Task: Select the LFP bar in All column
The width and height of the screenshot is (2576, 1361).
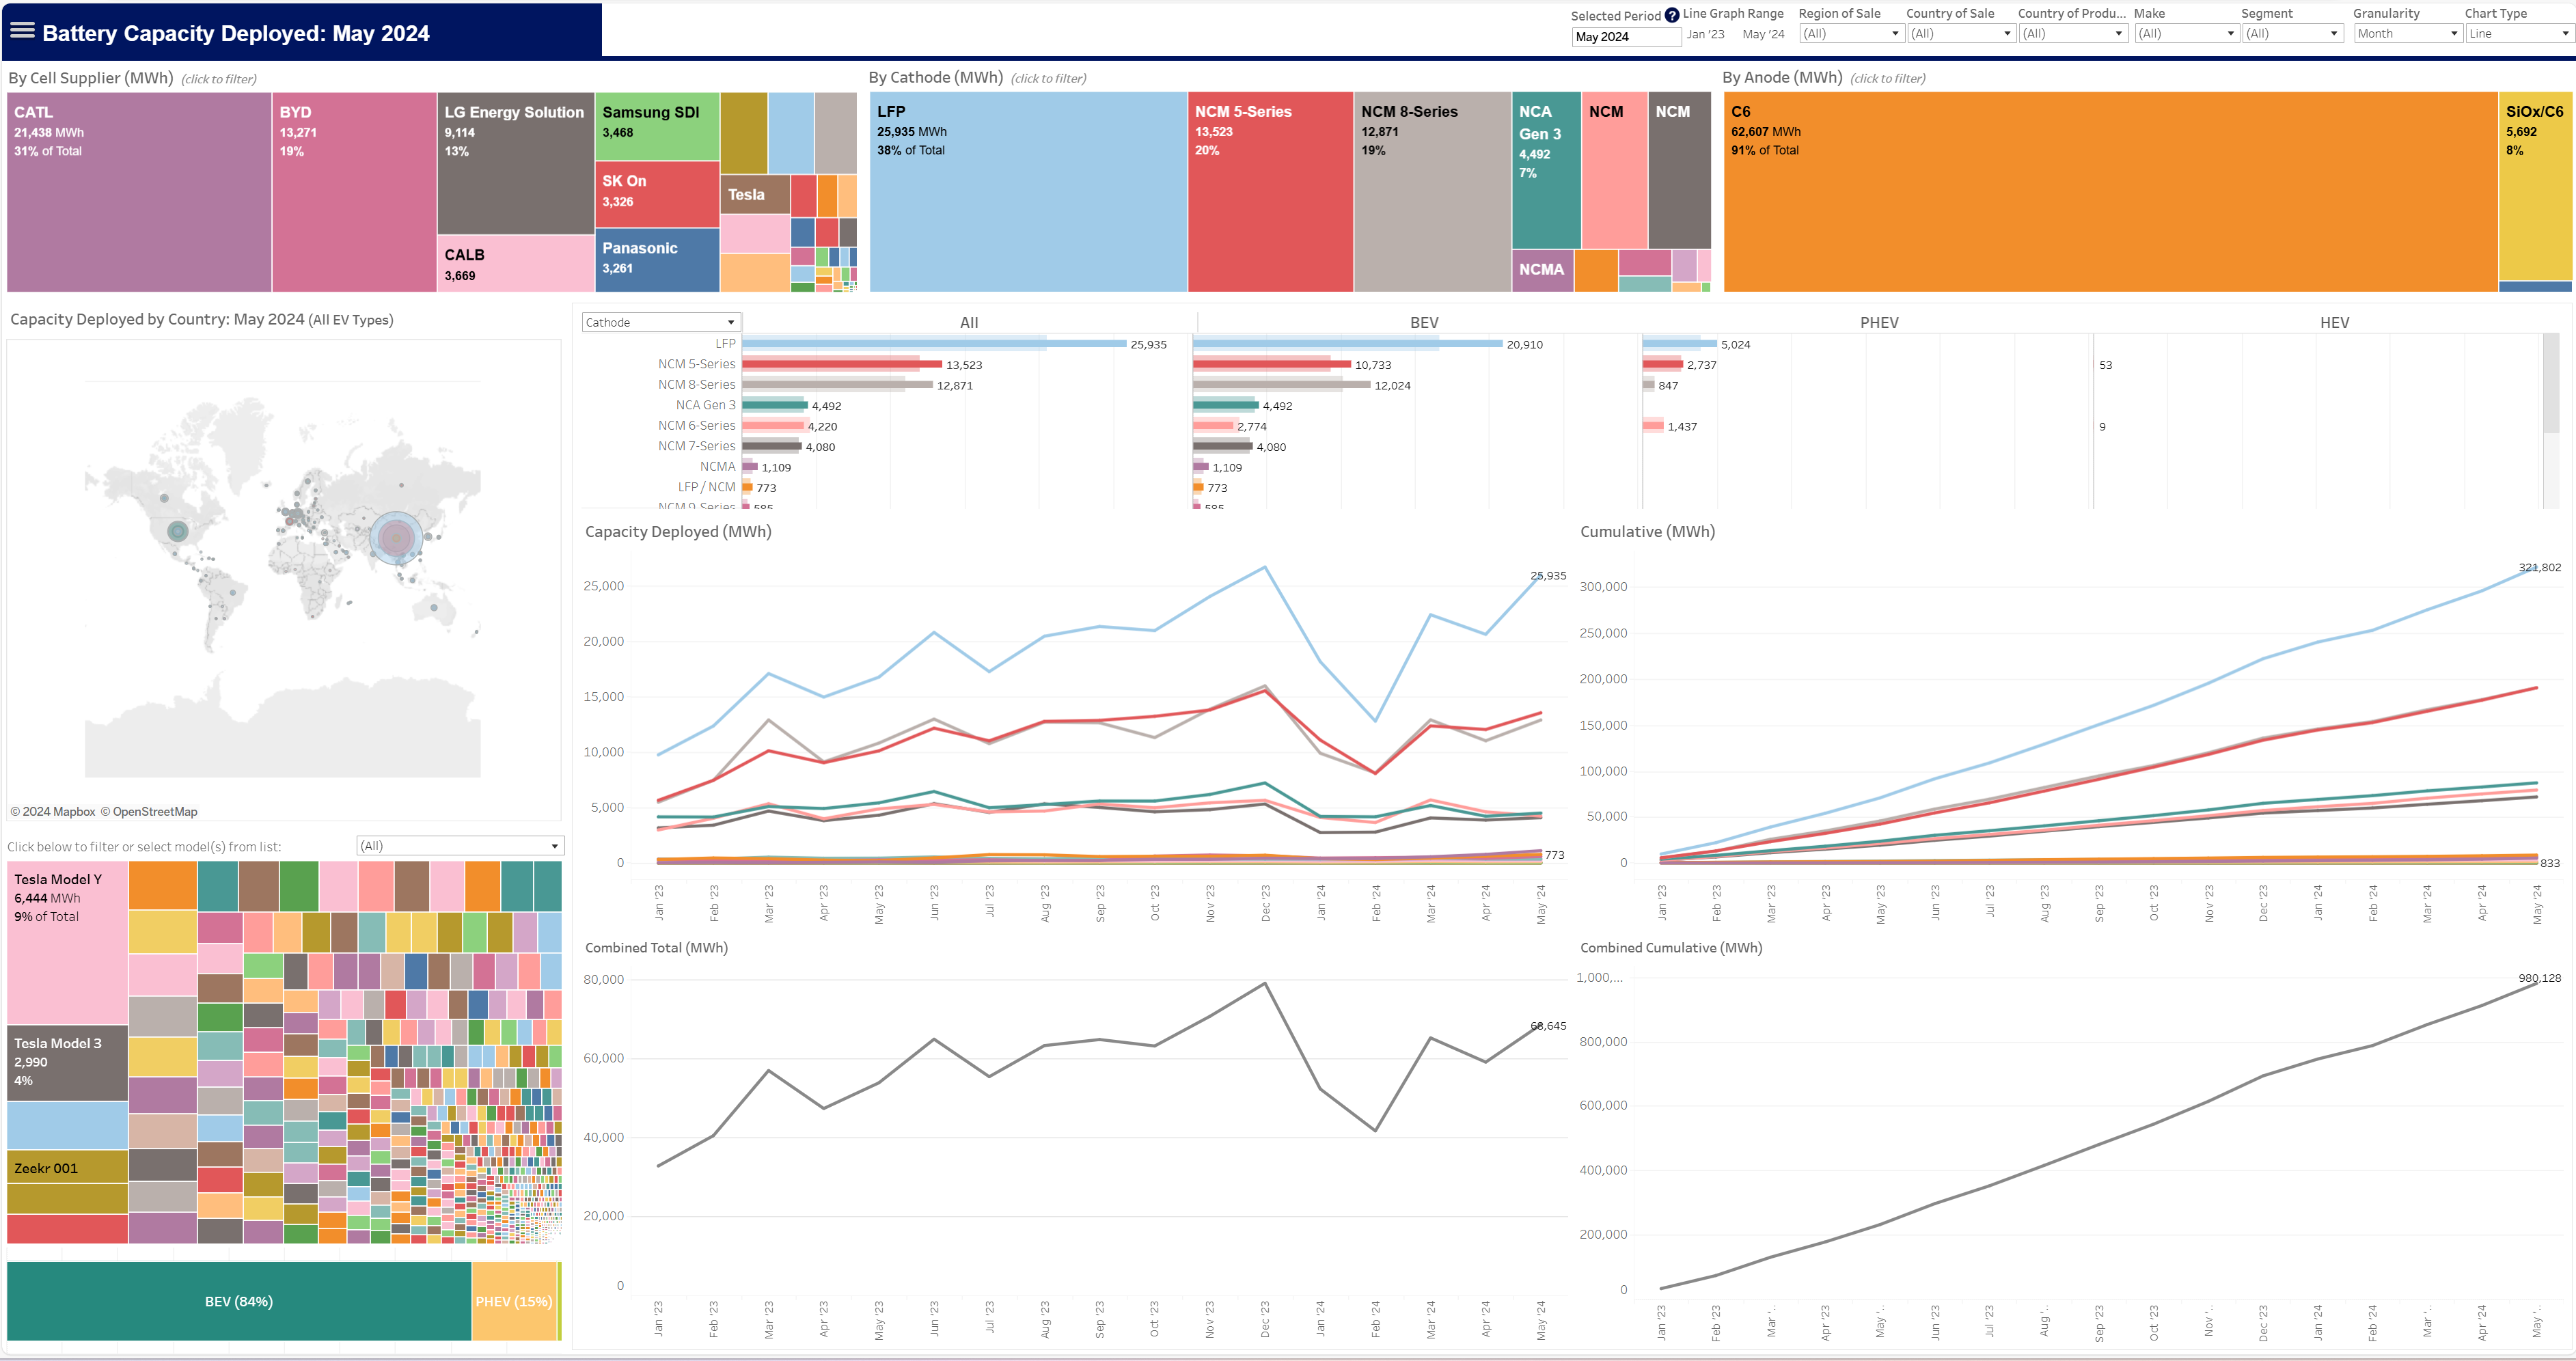Action: pyautogui.click(x=934, y=344)
